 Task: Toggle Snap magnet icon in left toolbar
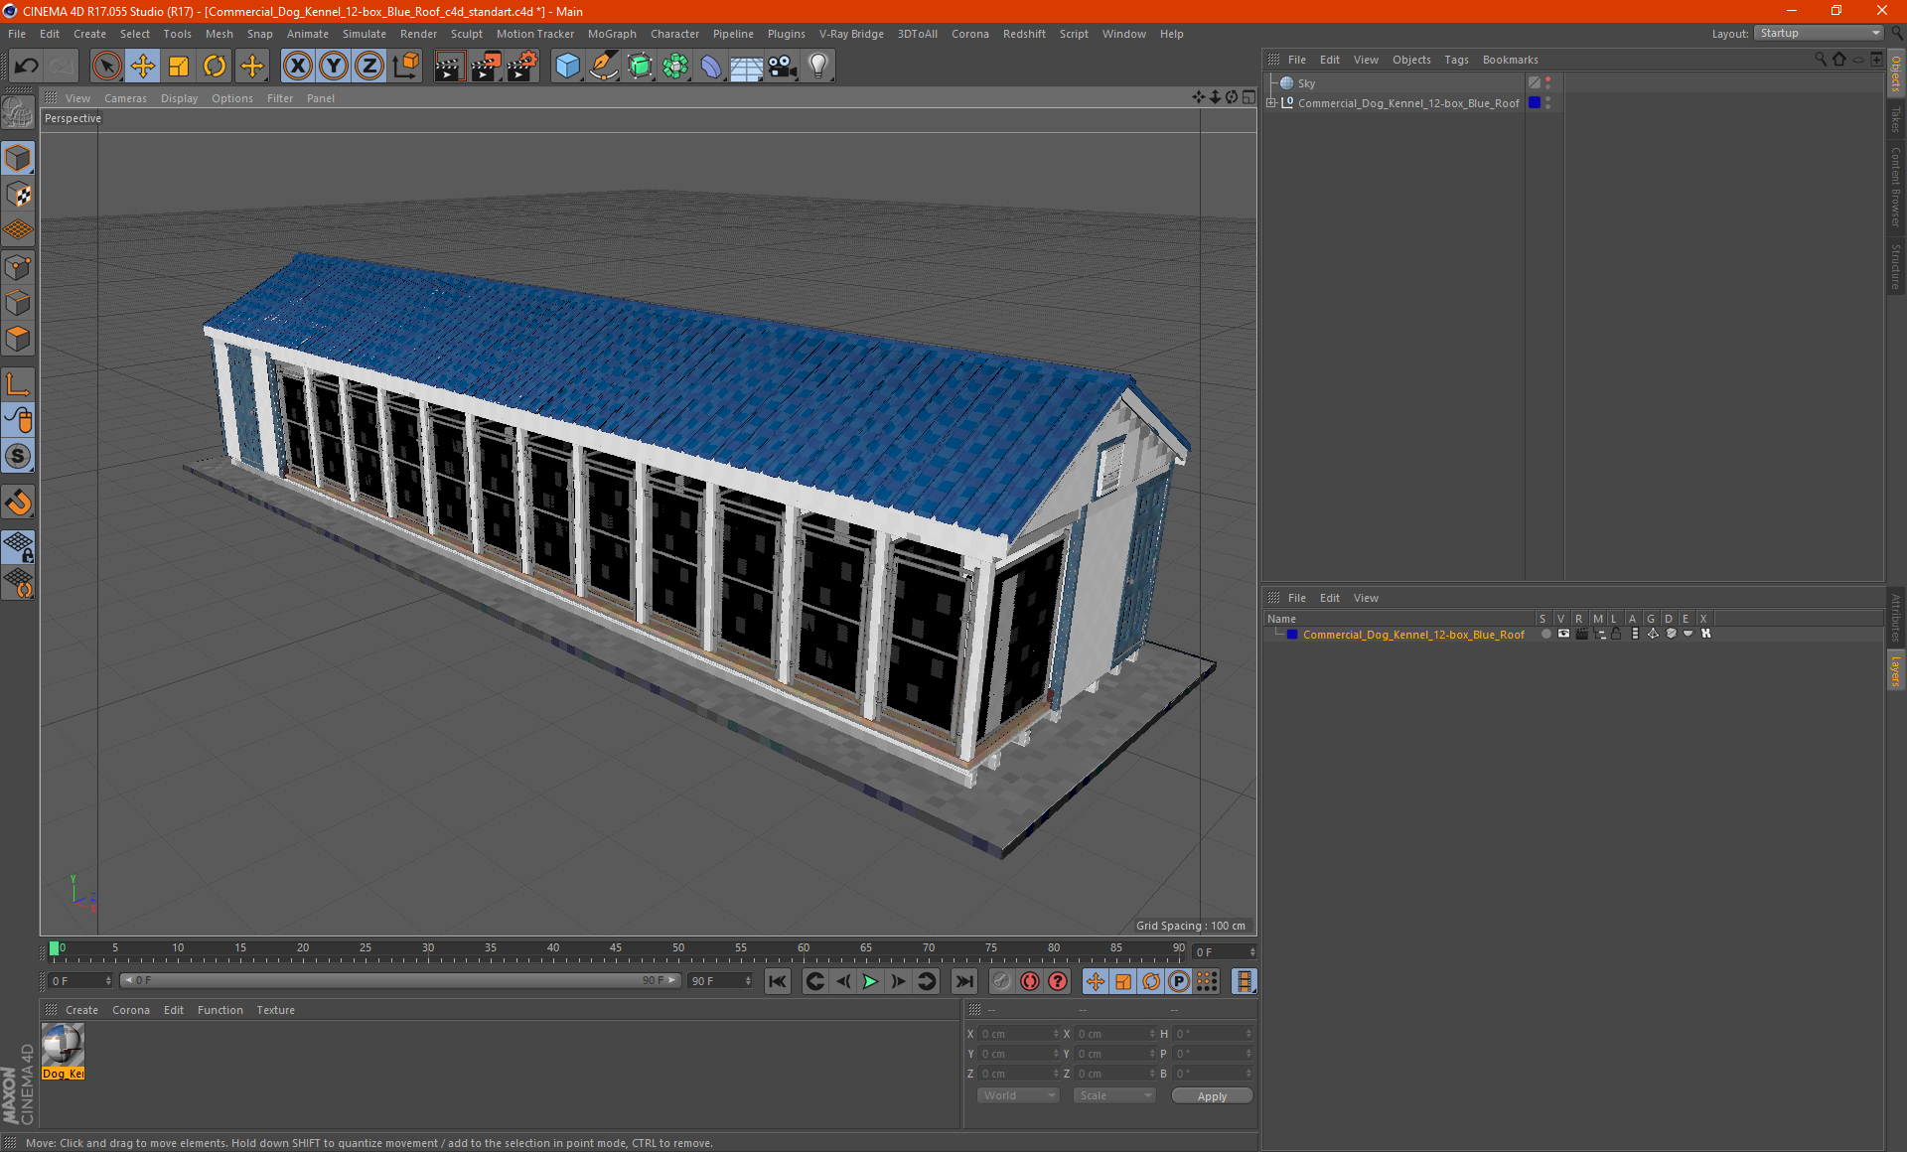[x=18, y=502]
